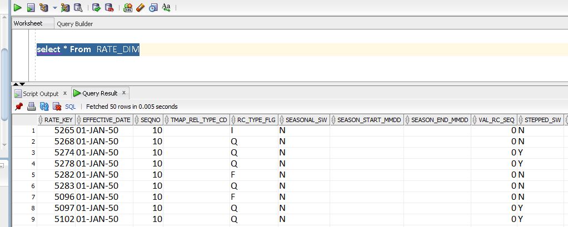Switch to the Query Builder tab
568x227 pixels.
click(x=74, y=24)
